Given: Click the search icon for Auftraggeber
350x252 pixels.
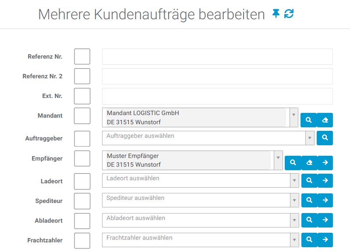Looking at the screenshot, I should (x=325, y=138).
